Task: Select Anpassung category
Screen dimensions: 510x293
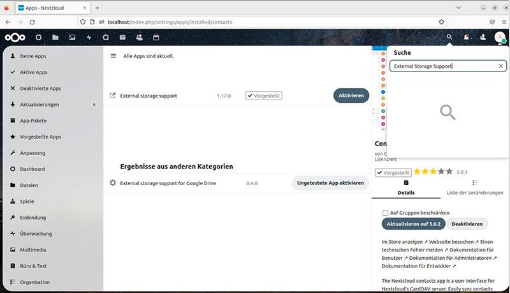Action: (x=54, y=153)
